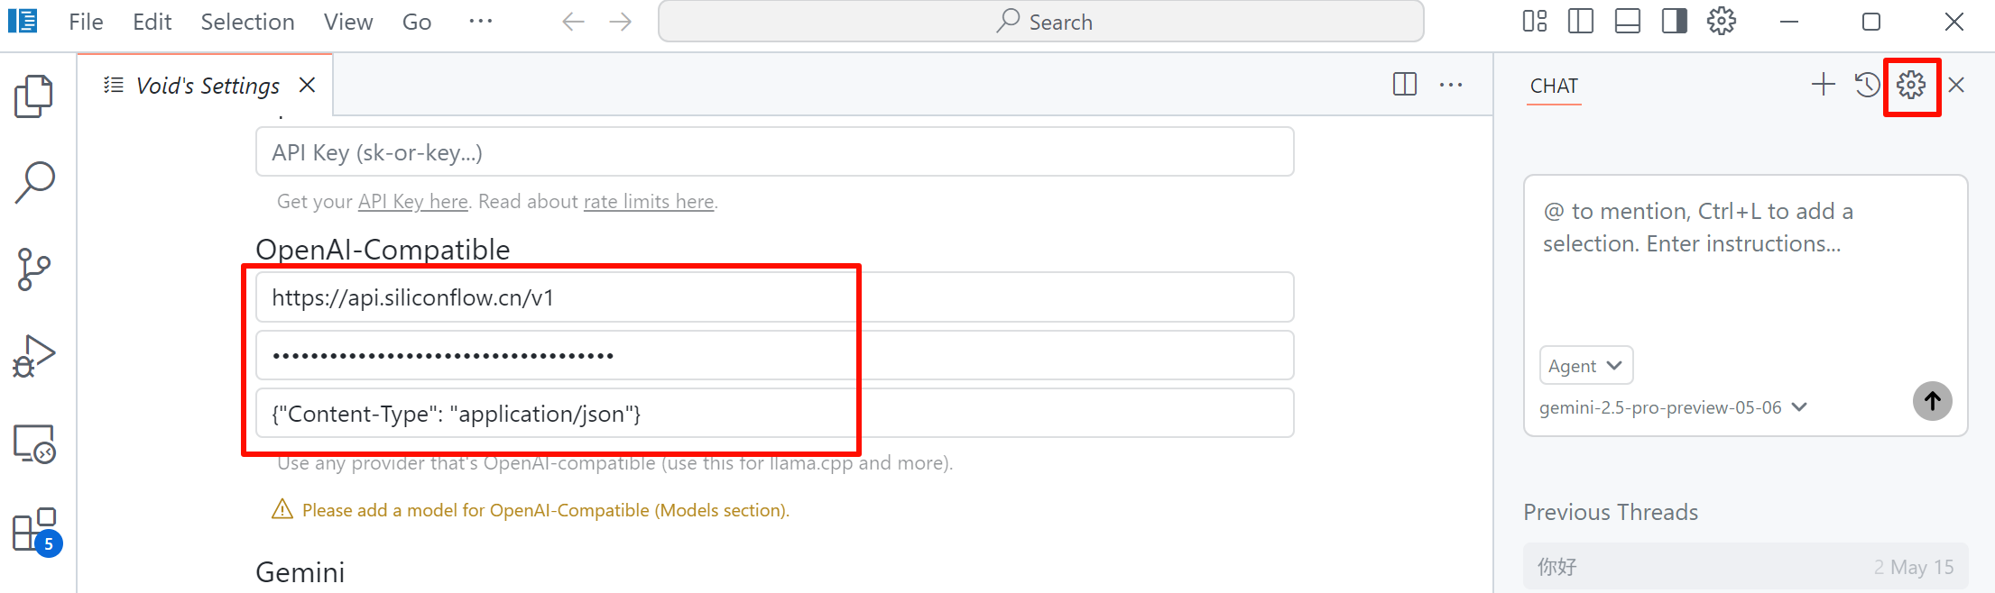Click the title bar Search box

click(x=1041, y=22)
